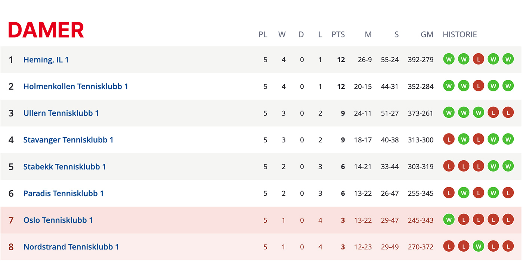Click Stabekk Tennisklubb's last green win badge
Viewport: 523px width, 261px height.
508,166
